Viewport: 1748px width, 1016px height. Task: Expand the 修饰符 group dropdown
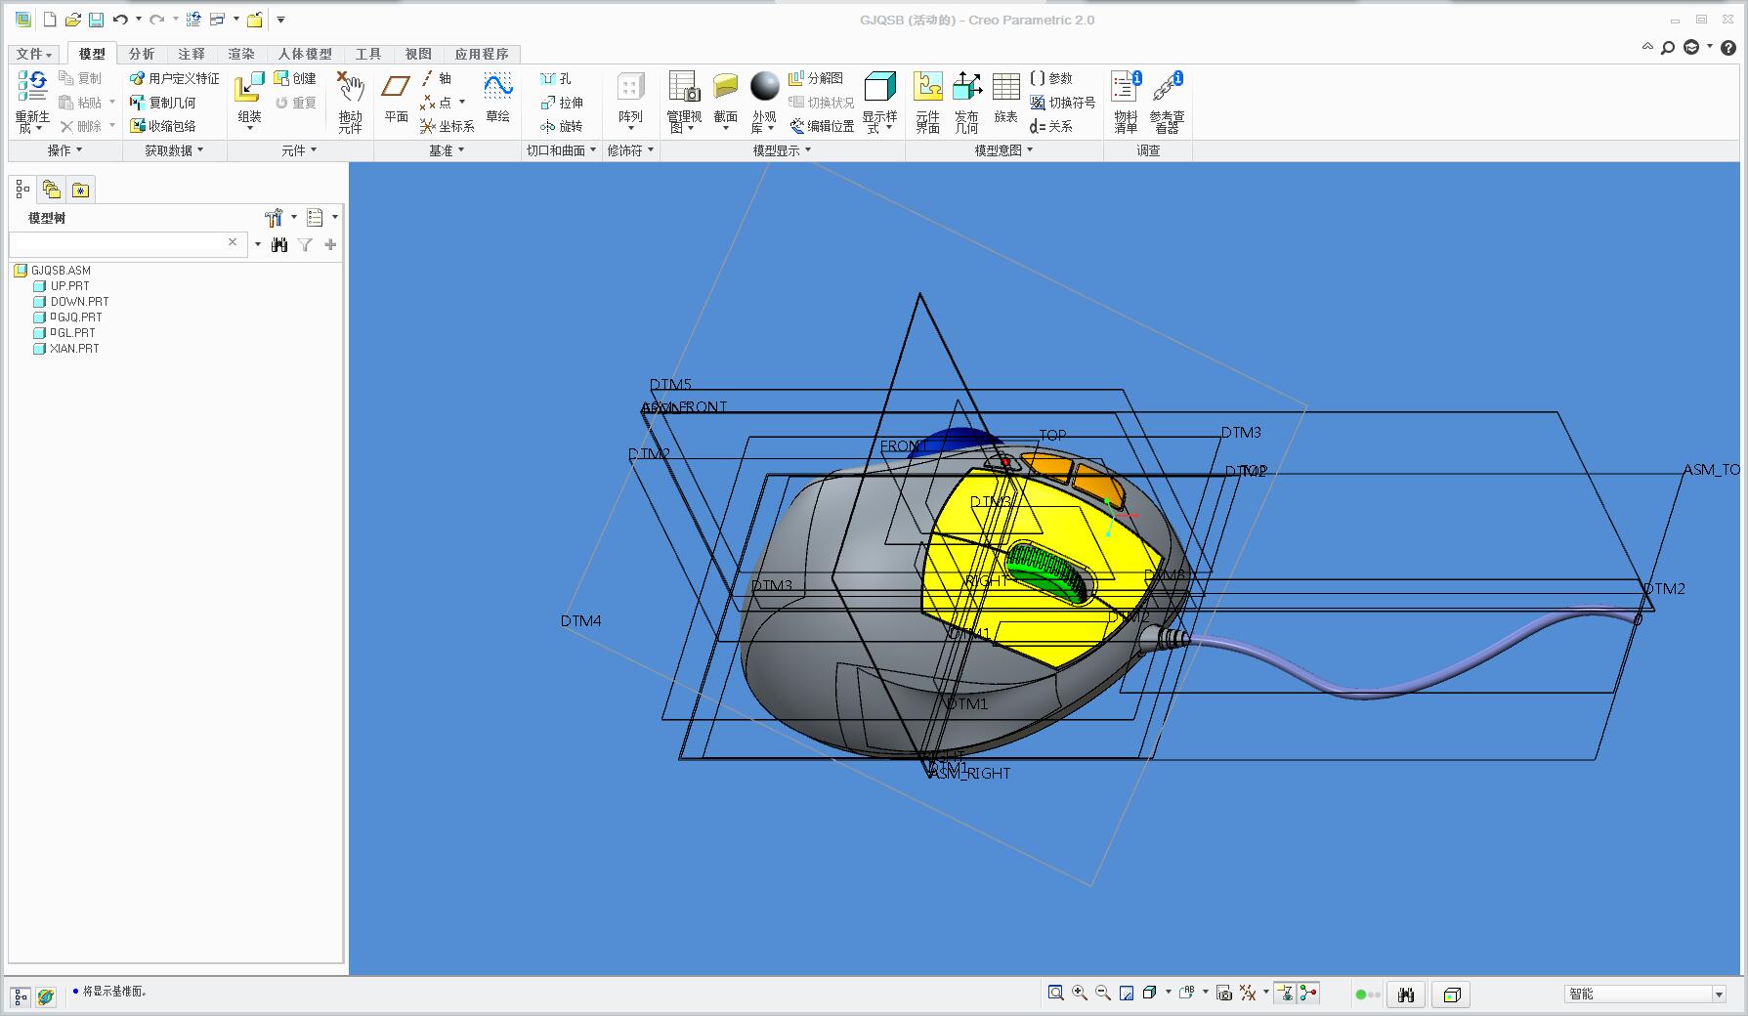(x=631, y=150)
